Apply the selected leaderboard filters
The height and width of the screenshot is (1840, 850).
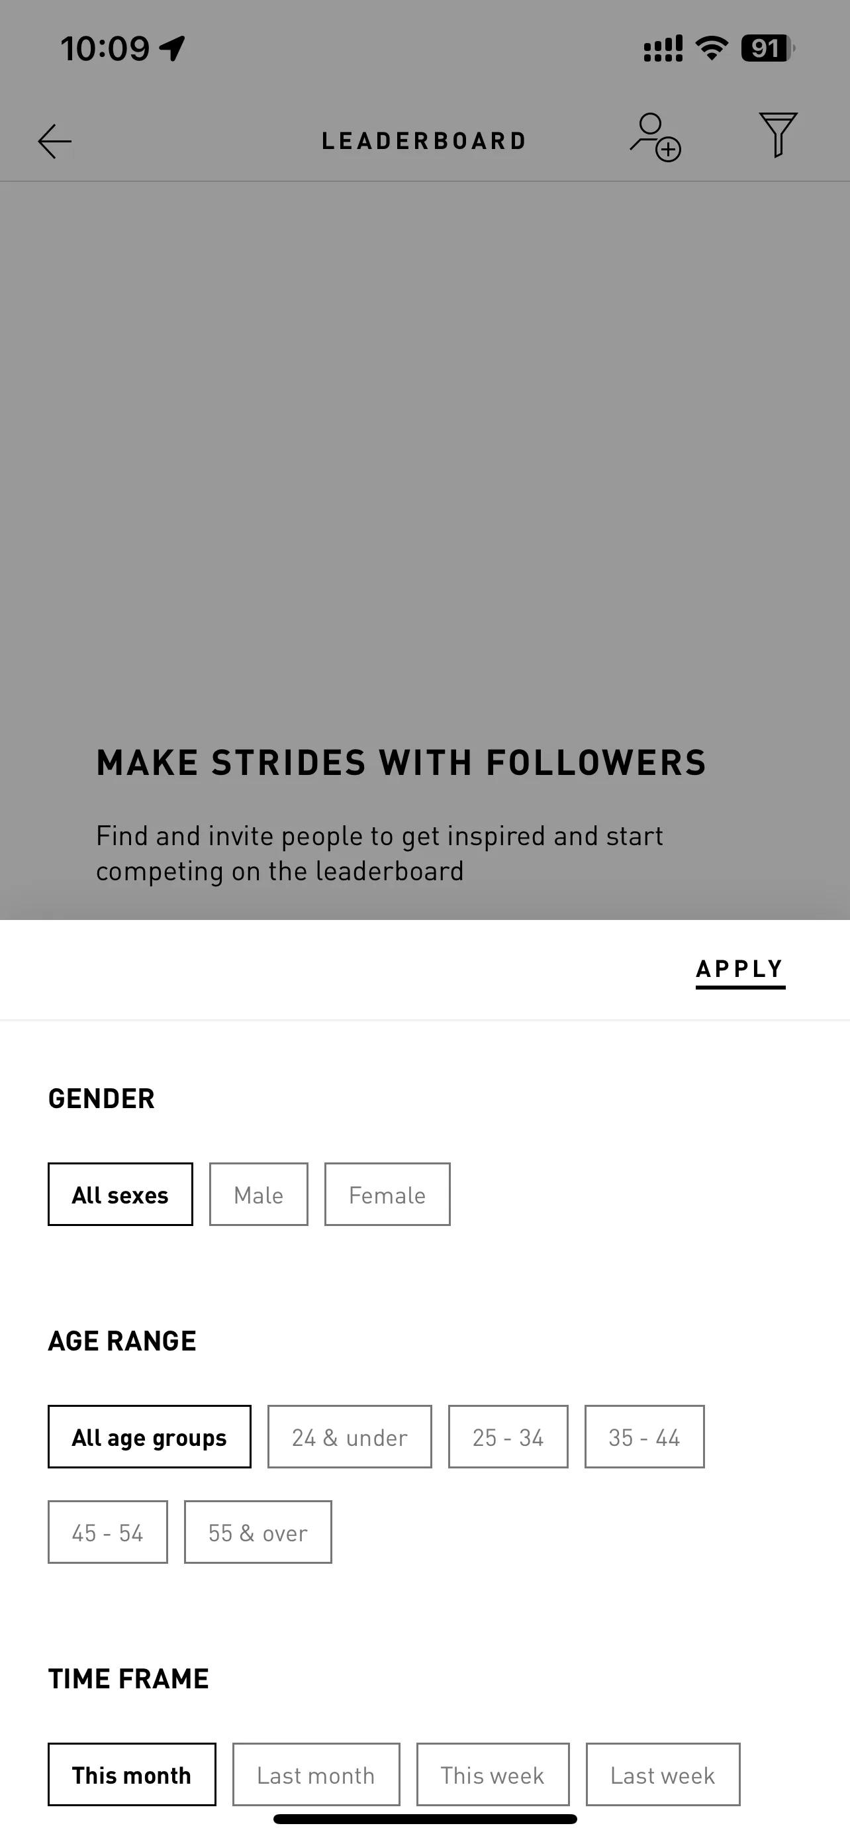pyautogui.click(x=740, y=970)
